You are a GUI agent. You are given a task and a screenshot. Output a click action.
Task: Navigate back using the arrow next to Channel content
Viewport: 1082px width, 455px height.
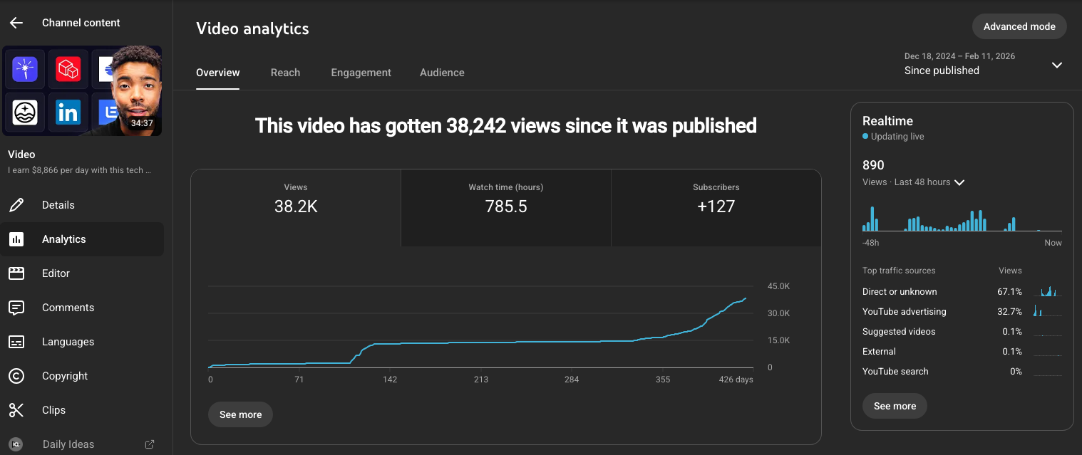16,22
